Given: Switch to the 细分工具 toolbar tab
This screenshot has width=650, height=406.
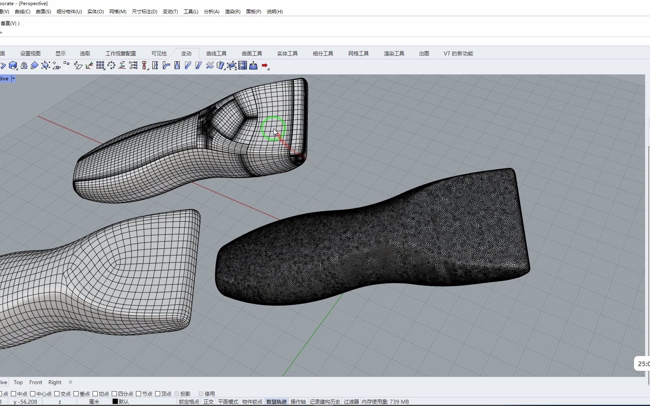Looking at the screenshot, I should click(323, 53).
